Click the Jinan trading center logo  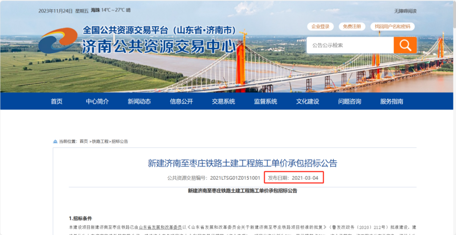pyautogui.click(x=58, y=41)
